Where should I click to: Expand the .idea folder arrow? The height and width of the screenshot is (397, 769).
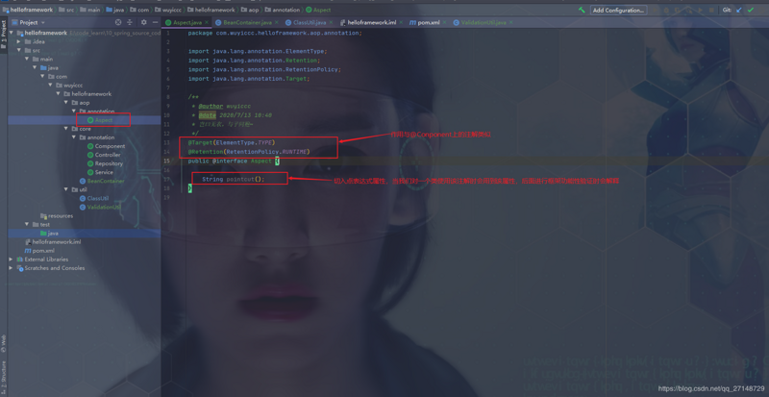[x=18, y=41]
